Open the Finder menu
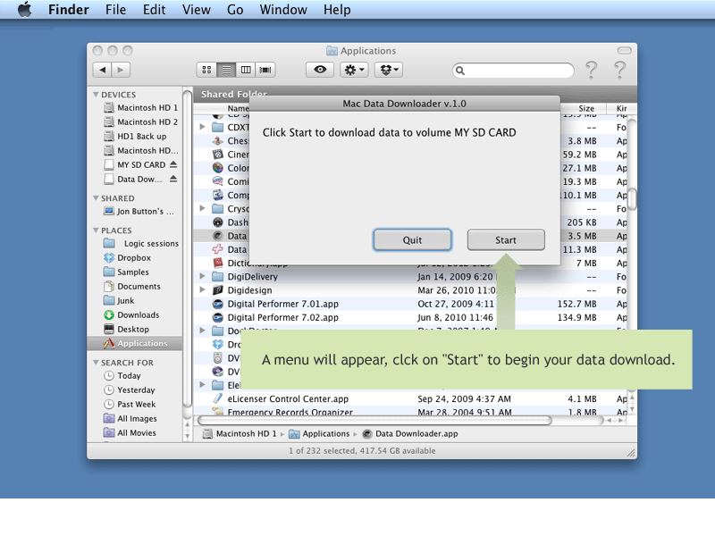Viewport: 715px width, 536px height. 69,10
